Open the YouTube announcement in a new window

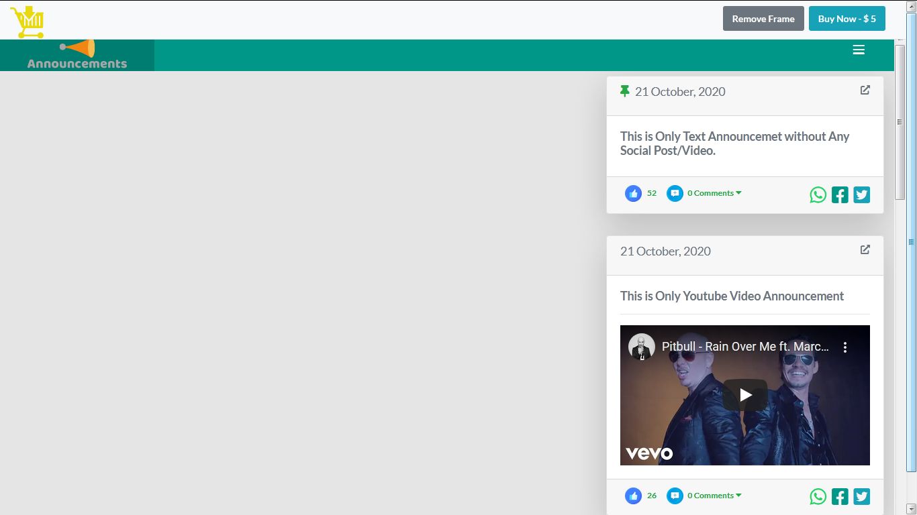865,249
